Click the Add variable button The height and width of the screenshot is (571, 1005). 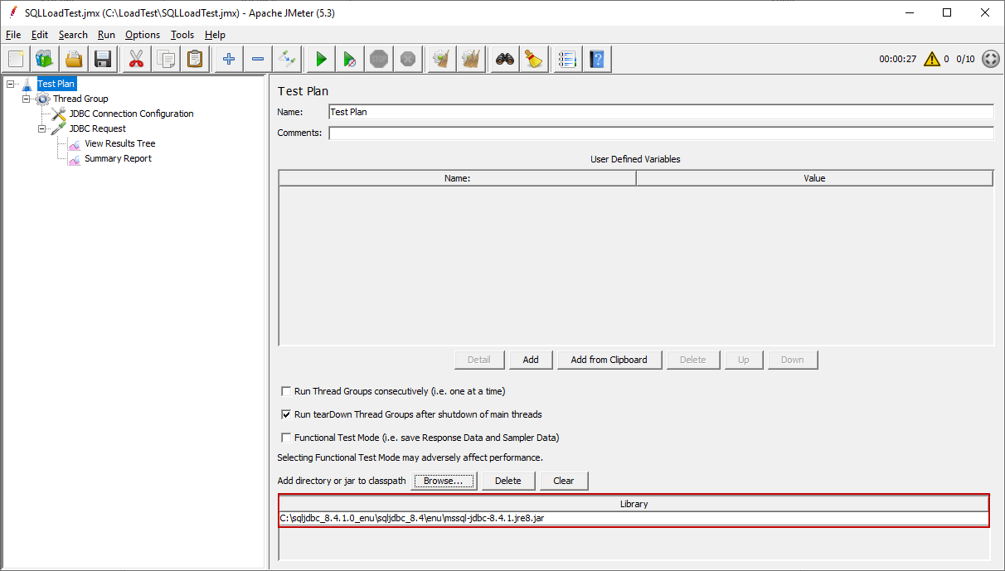(x=531, y=360)
